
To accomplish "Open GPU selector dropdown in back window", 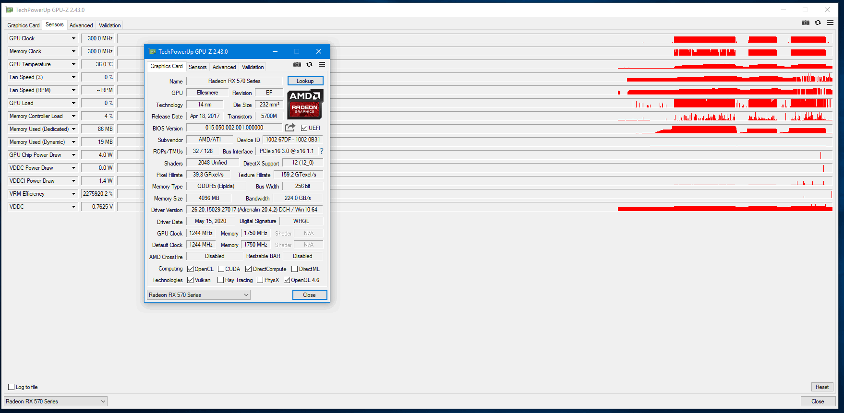I will click(x=55, y=401).
